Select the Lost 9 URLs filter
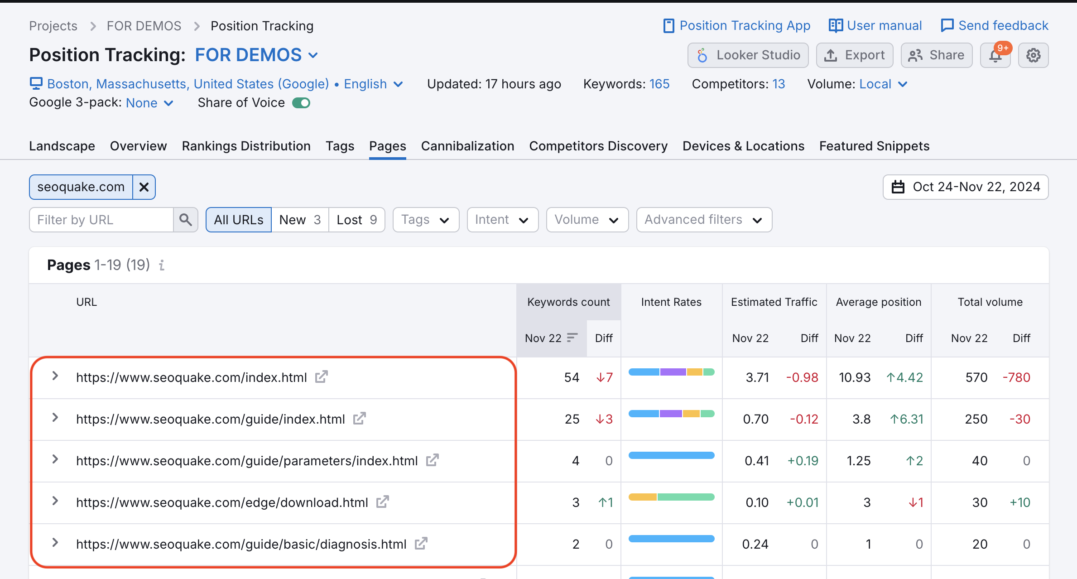 (356, 220)
